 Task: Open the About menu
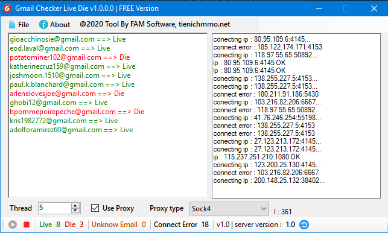pyautogui.click(x=55, y=25)
